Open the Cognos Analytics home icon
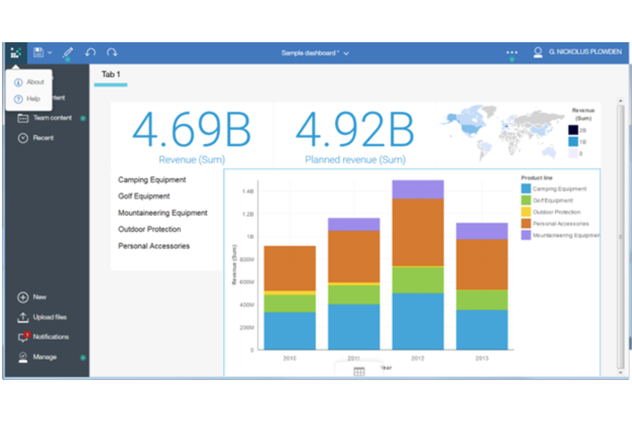This screenshot has height=421, width=632. 16,52
